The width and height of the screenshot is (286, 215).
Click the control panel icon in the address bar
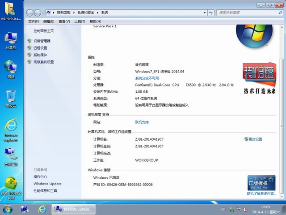click(x=49, y=13)
